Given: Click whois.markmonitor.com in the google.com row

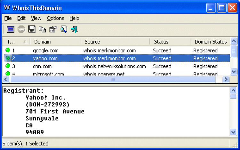Looking at the screenshot, I should [x=109, y=51].
